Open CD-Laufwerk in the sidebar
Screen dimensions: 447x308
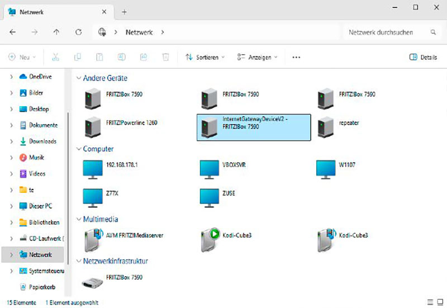[41, 239]
